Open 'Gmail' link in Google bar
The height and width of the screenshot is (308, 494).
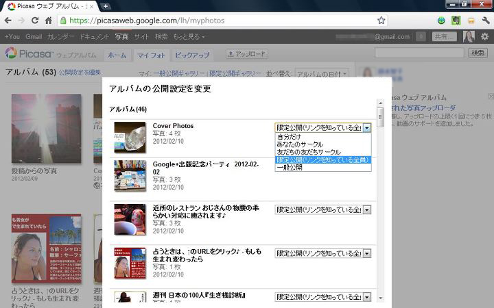(x=34, y=36)
